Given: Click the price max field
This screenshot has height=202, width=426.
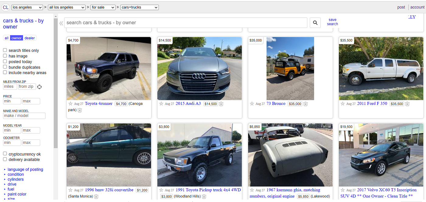Looking at the screenshot, I should click(x=31, y=101).
